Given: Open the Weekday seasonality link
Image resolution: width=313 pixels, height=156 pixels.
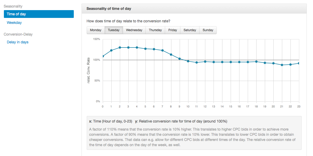Looking at the screenshot, I should pos(14,23).
